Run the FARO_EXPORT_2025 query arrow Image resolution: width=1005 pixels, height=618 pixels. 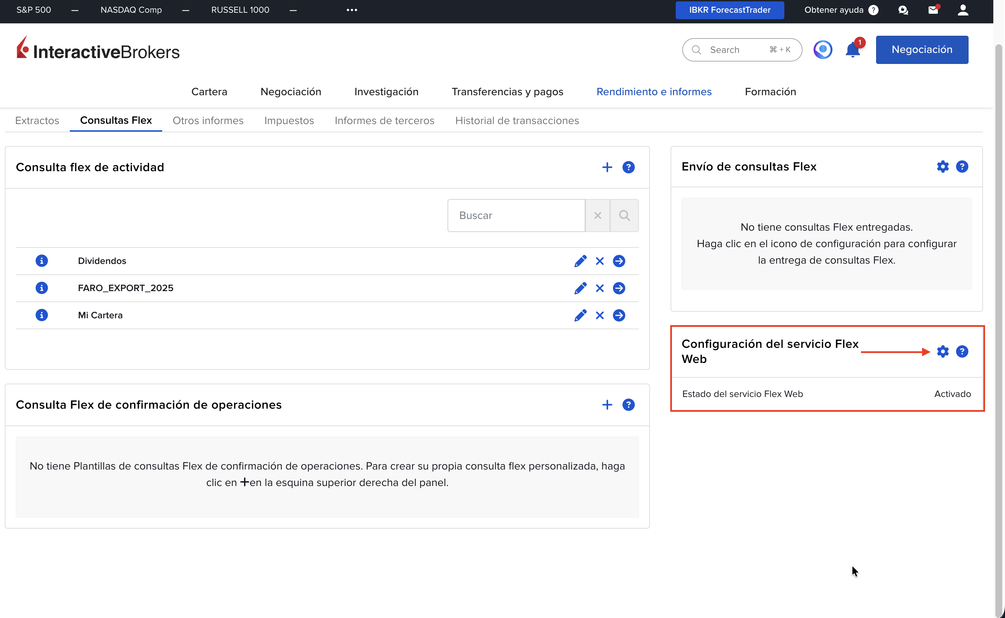pos(619,289)
